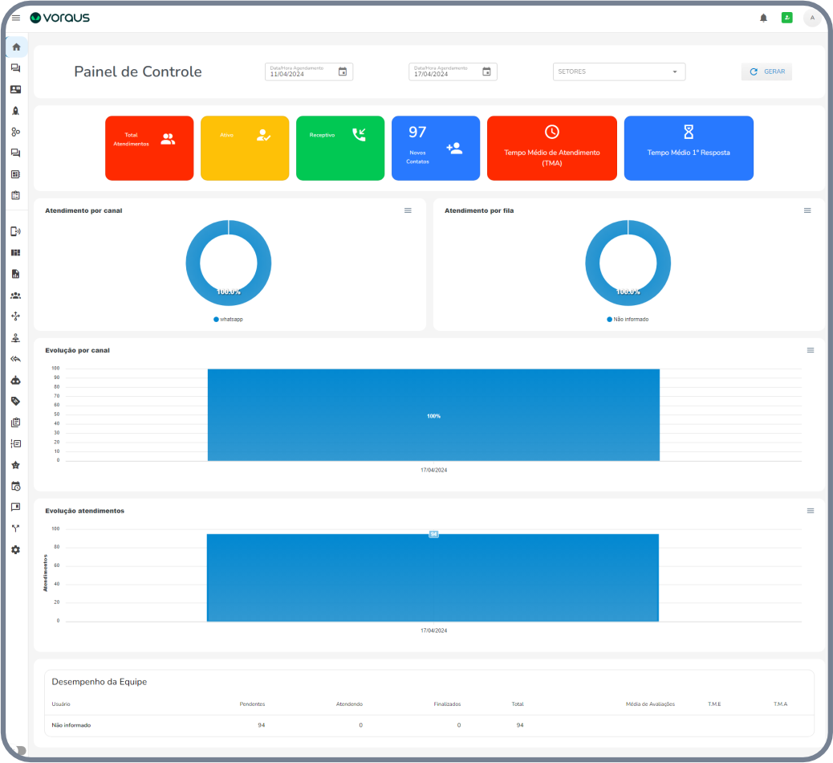Open the 'Evolução atendimentos' chart menu
This screenshot has height=763, width=833.
click(811, 511)
